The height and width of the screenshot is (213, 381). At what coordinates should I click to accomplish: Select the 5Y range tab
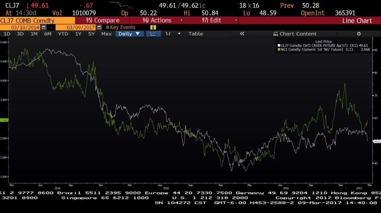[x=92, y=34]
